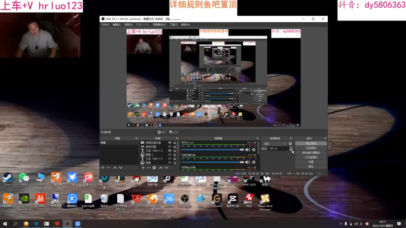Image resolution: width=406 pixels, height=228 pixels.
Task: Open the Windows Start menu
Action: 5,223
